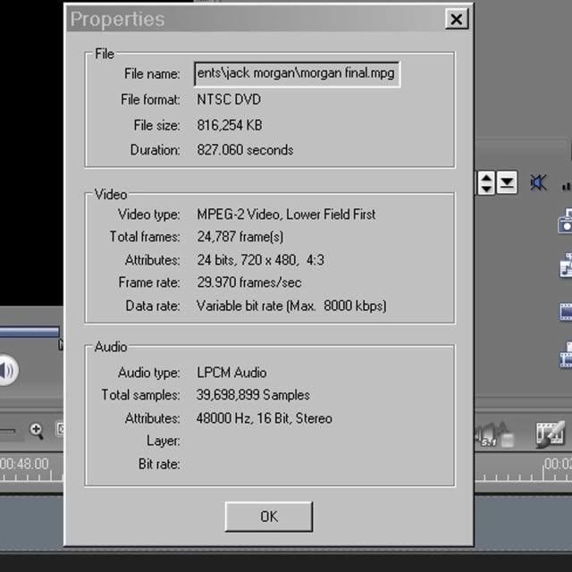Click the camera capture icon
The image size is (572, 572).
[x=566, y=221]
